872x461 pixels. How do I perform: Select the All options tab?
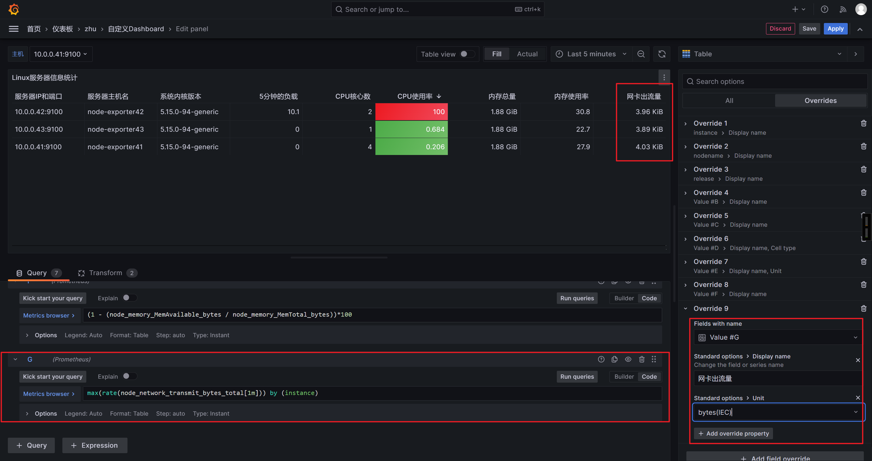coord(729,100)
